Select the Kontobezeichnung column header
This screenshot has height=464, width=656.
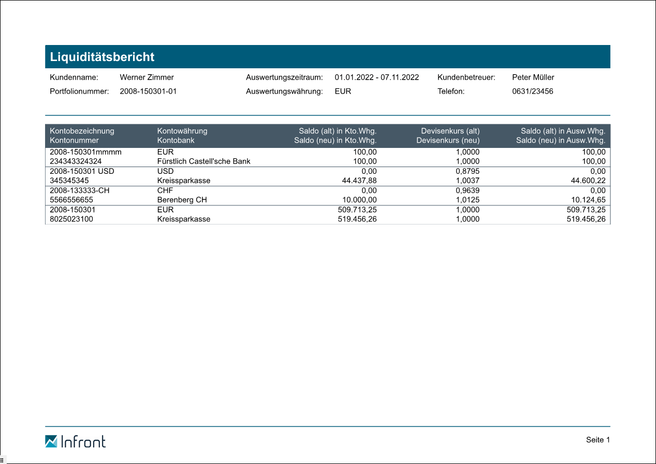(x=82, y=131)
